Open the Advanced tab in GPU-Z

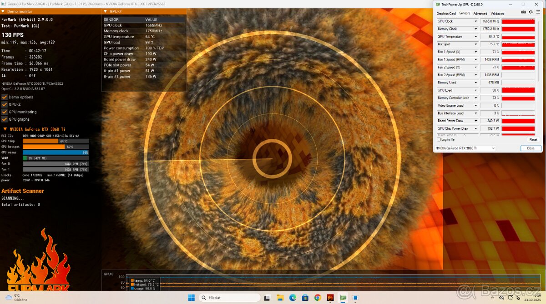(x=480, y=13)
